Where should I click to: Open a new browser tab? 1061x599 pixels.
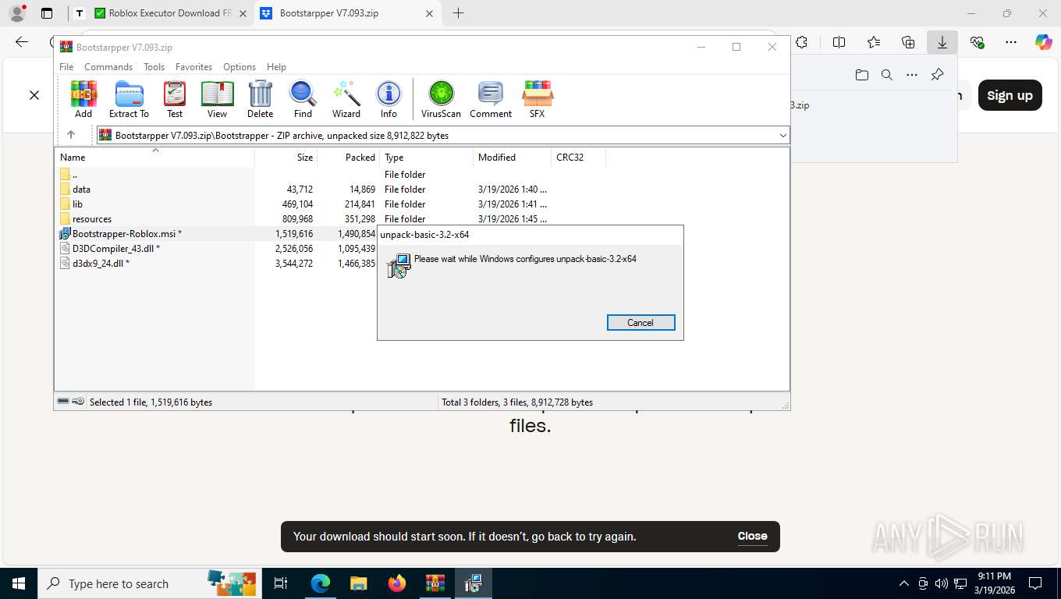tap(458, 13)
